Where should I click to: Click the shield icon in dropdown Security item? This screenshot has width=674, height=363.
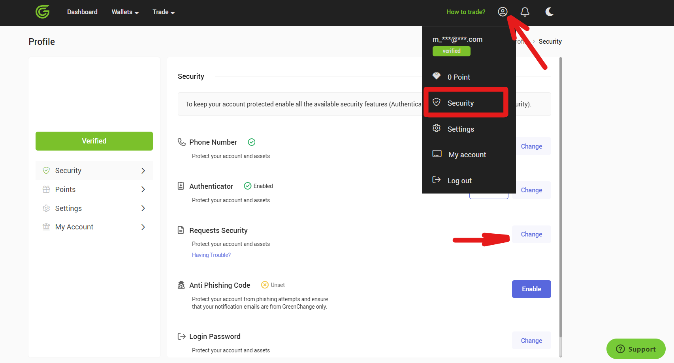point(437,102)
